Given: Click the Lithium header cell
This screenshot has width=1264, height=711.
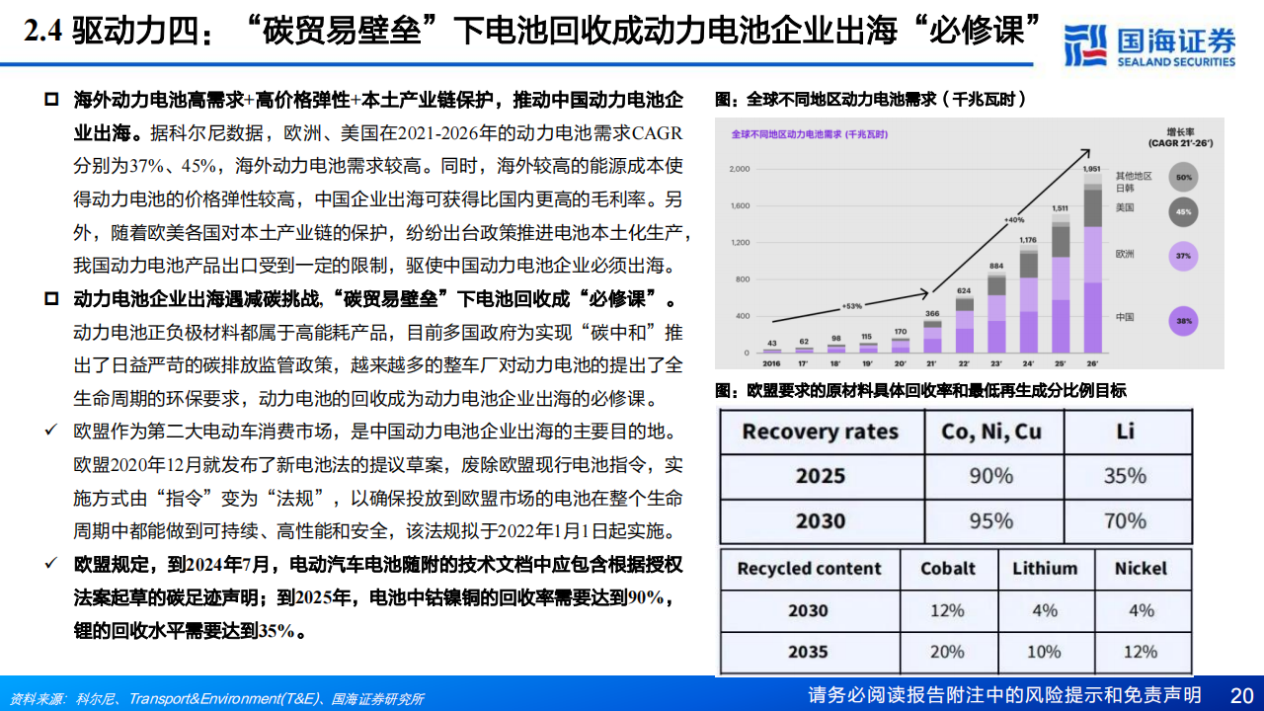Looking at the screenshot, I should 1045,569.
